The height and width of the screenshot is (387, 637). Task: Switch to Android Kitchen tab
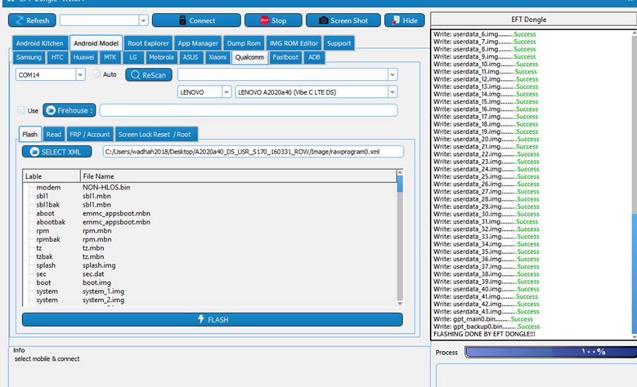39,43
